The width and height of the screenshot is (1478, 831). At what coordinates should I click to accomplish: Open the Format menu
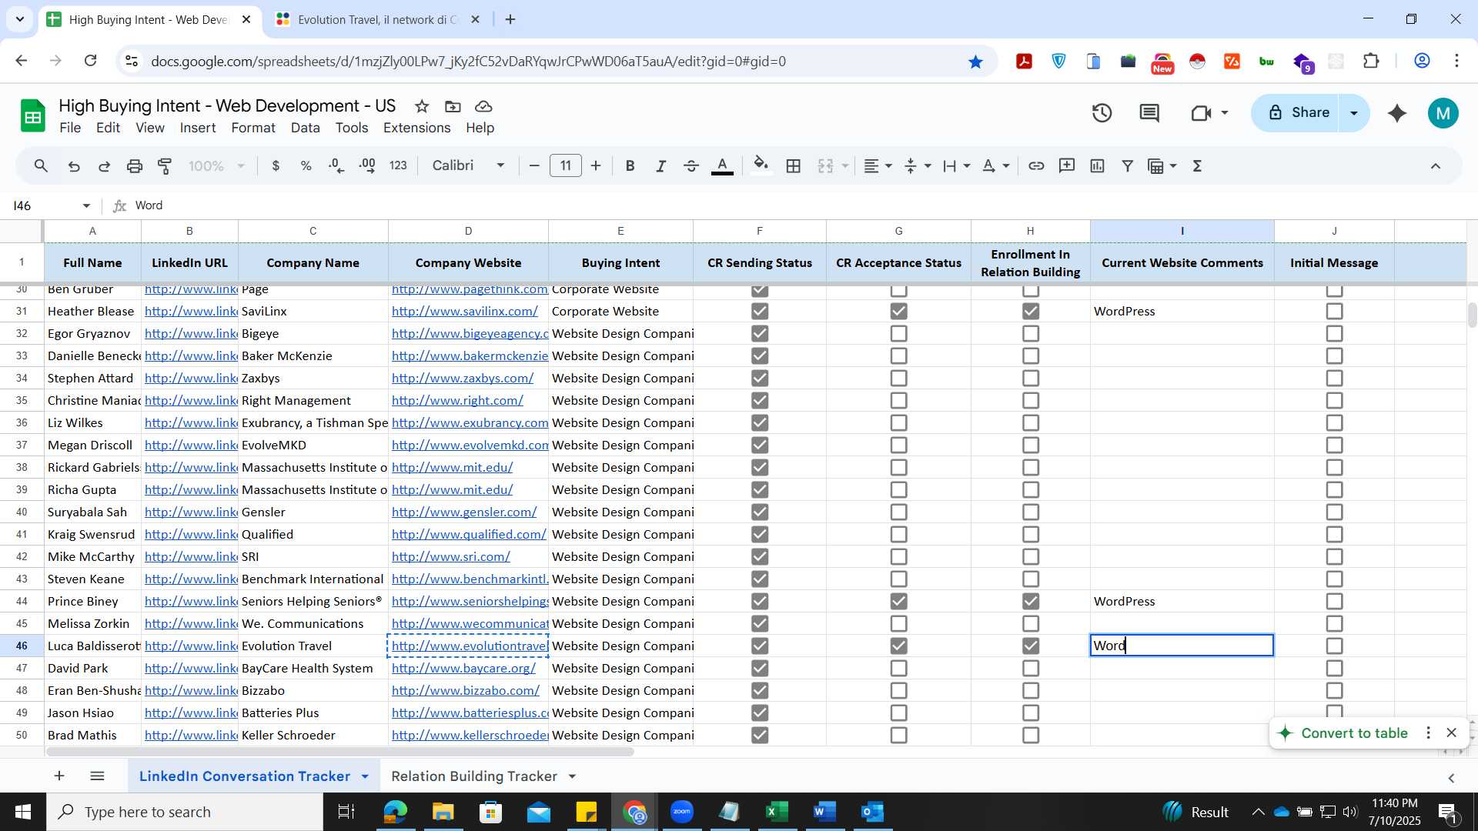pos(253,128)
